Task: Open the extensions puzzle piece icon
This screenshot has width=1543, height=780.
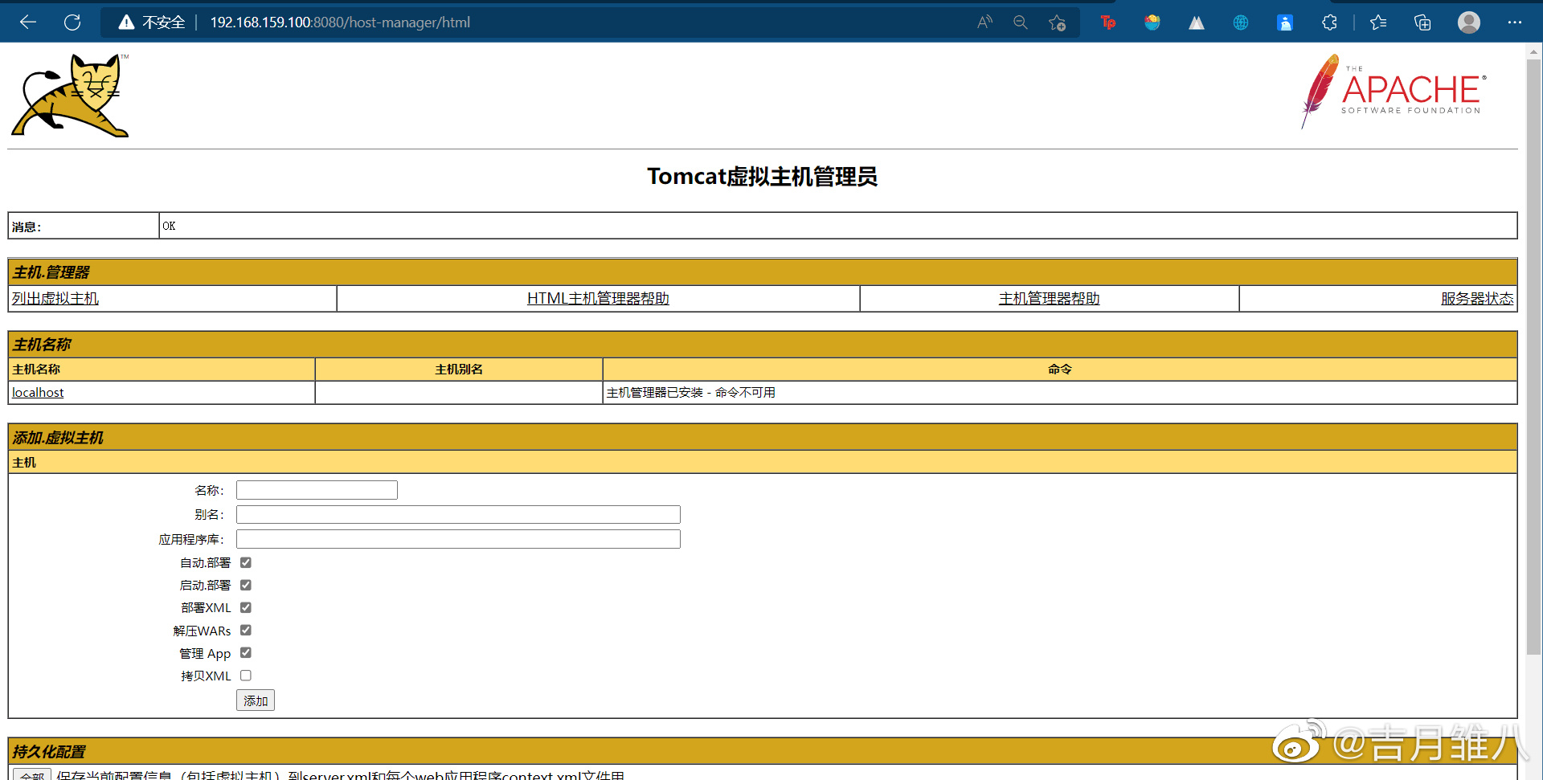Action: [1329, 22]
